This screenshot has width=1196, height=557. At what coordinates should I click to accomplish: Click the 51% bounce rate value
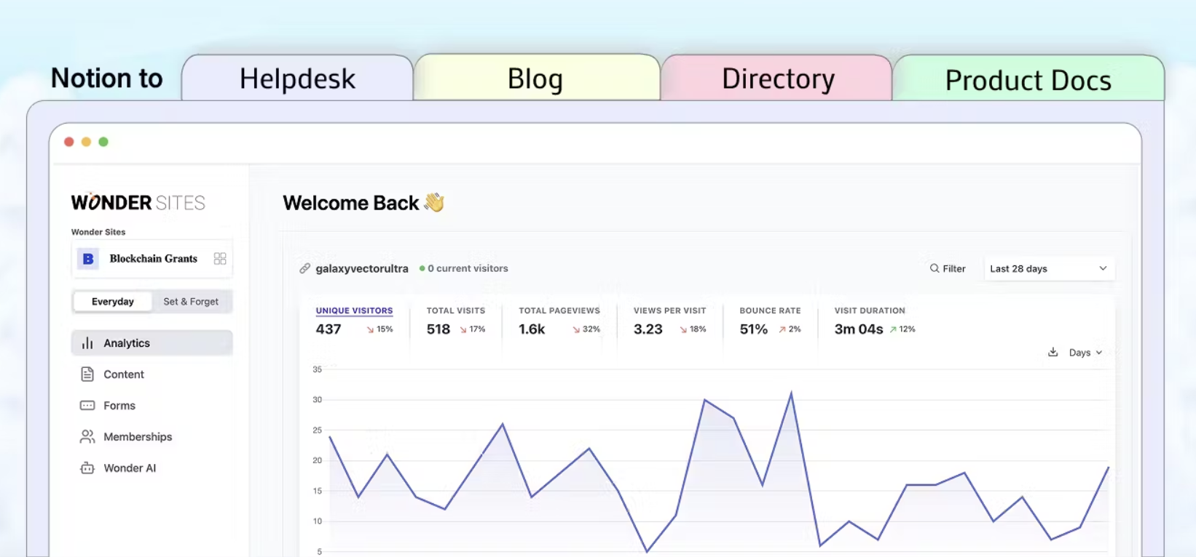754,329
